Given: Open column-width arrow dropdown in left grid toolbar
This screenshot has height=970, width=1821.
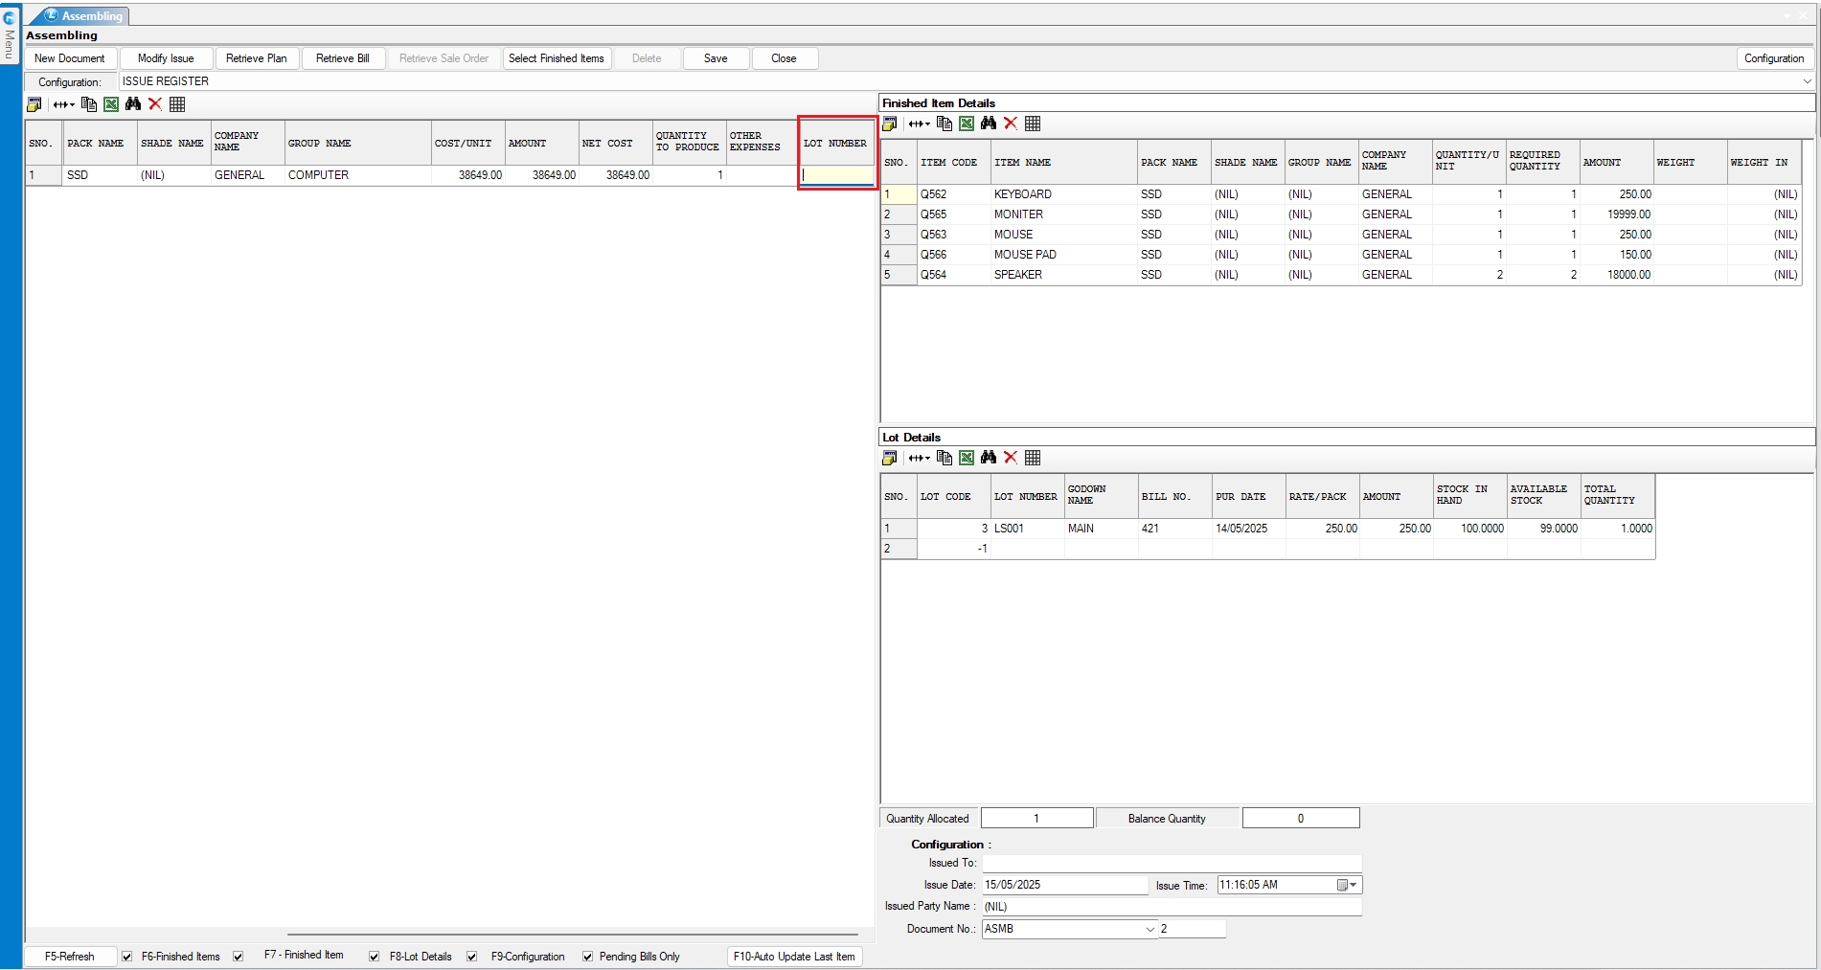Looking at the screenshot, I should point(64,104).
